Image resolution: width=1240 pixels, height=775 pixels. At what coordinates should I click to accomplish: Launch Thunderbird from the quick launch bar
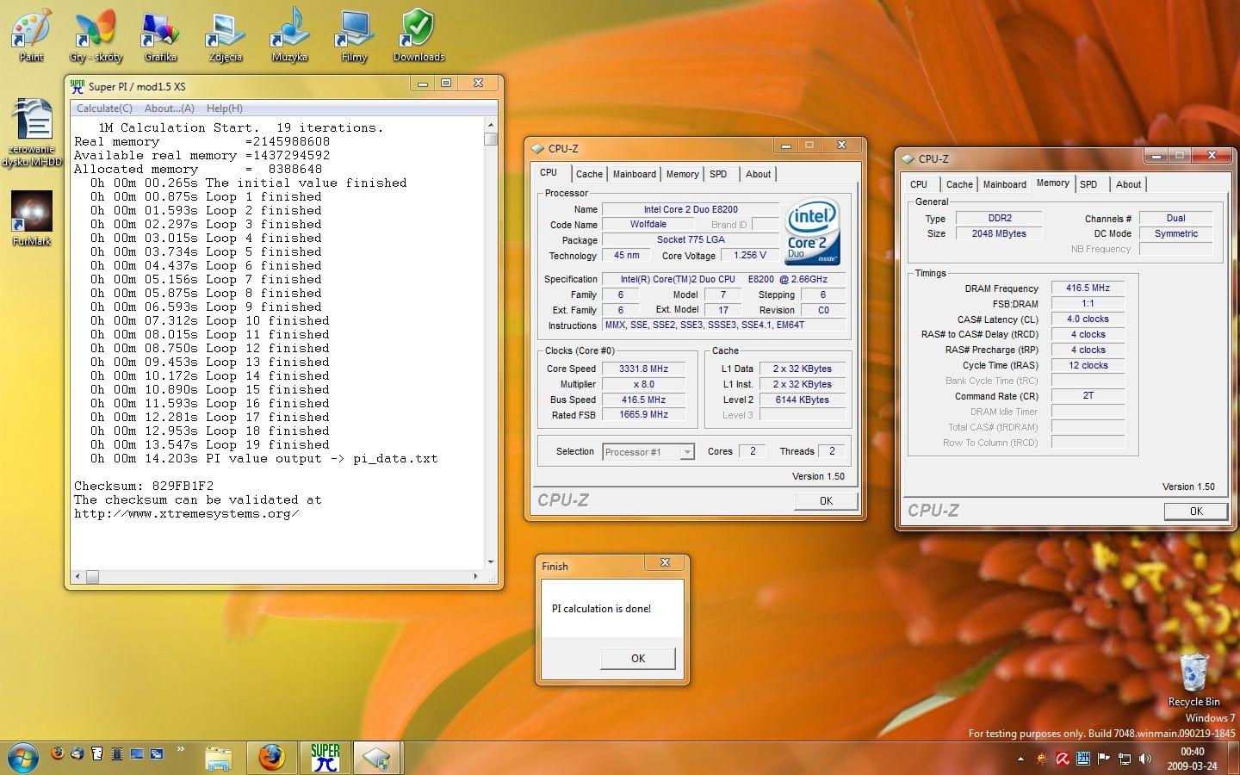pyautogui.click(x=77, y=753)
